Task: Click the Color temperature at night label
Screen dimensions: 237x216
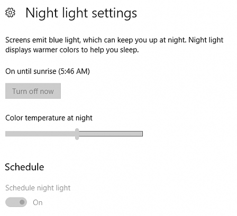Action: [x=49, y=118]
